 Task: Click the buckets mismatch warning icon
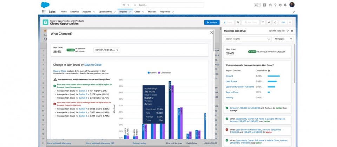tap(55, 79)
